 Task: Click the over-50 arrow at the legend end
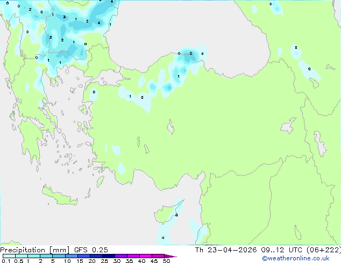point(170,256)
